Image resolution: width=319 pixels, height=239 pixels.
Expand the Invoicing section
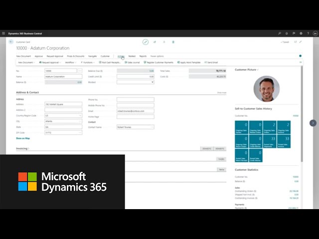tap(22, 148)
